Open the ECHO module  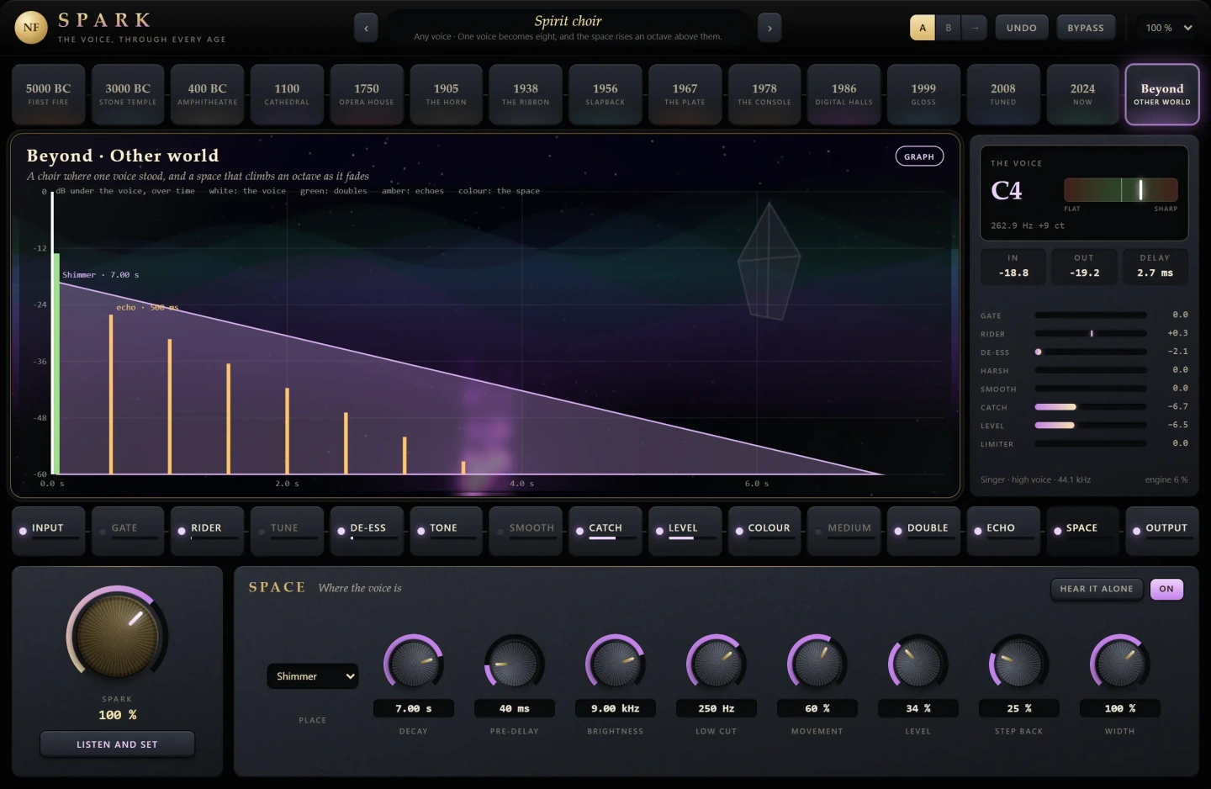1003,530
